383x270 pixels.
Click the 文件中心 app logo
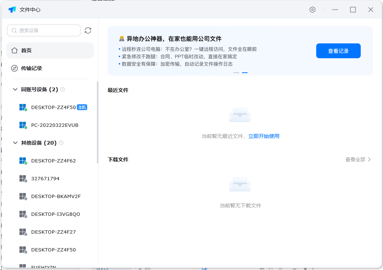click(12, 10)
